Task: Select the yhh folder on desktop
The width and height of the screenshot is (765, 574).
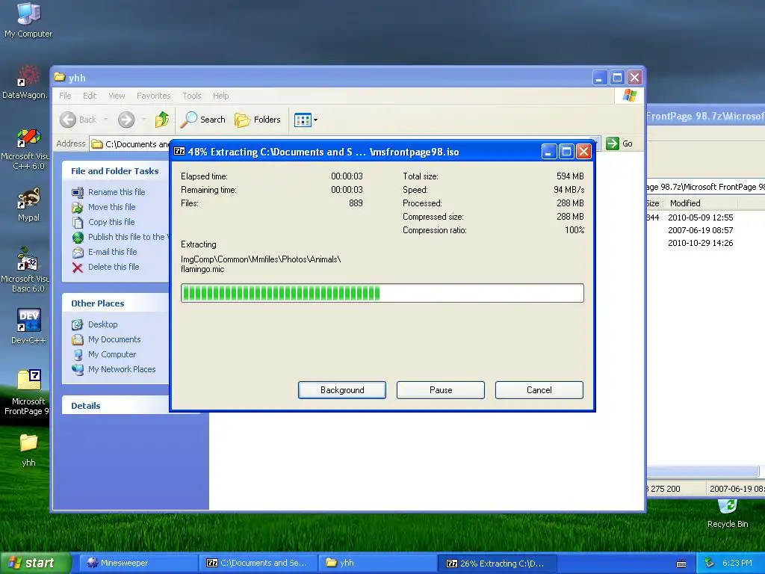Action: click(x=28, y=450)
